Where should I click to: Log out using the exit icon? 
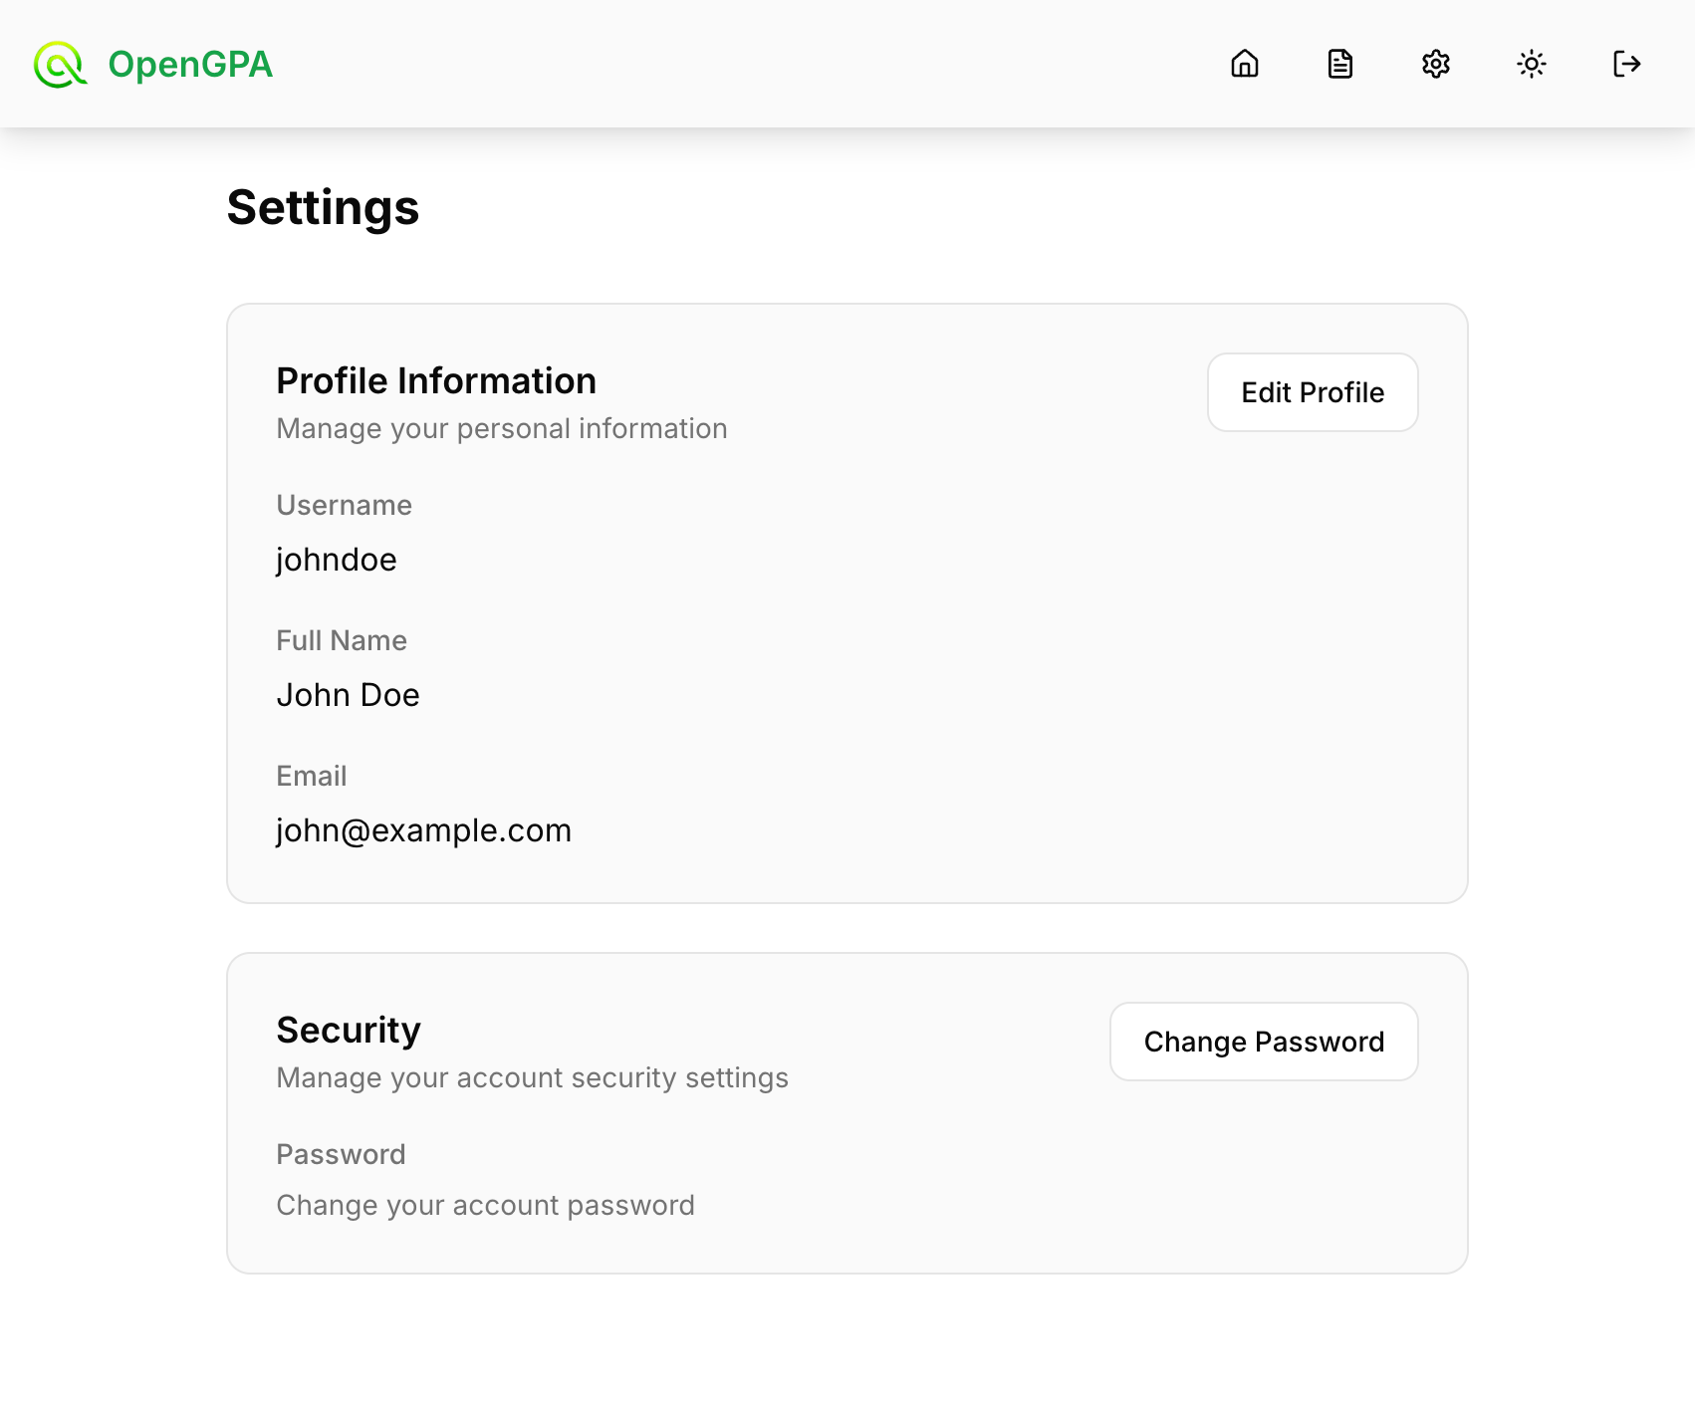(x=1626, y=65)
